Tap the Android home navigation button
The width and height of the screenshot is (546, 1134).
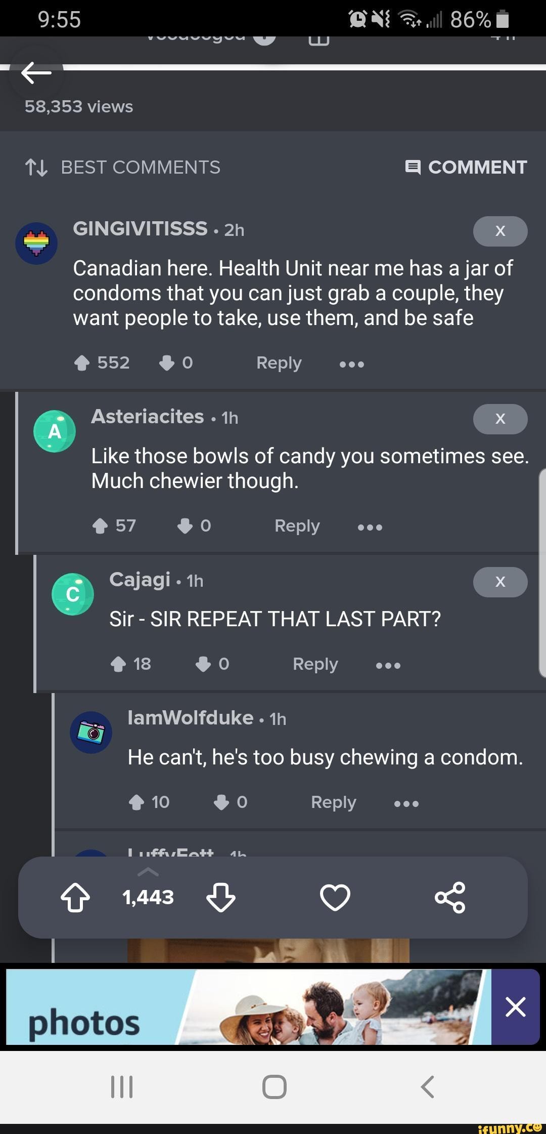click(275, 1086)
